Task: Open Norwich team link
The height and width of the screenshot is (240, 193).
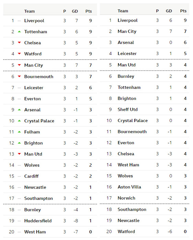Action: point(126,198)
